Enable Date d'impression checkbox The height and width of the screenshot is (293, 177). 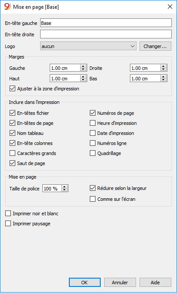[x=92, y=133]
